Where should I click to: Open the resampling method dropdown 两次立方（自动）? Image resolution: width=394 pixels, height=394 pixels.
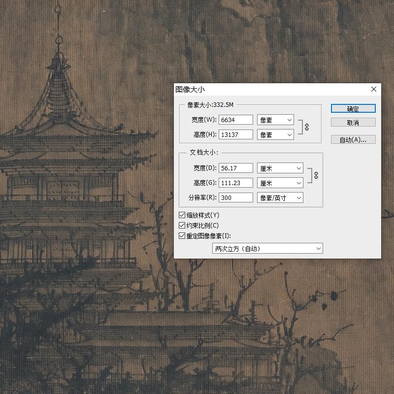click(x=267, y=249)
